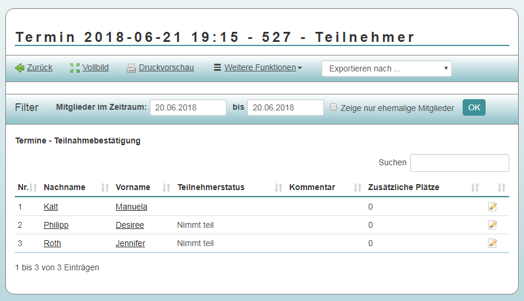Click the start date field in filter
Image resolution: width=524 pixels, height=301 pixels.
click(x=188, y=107)
